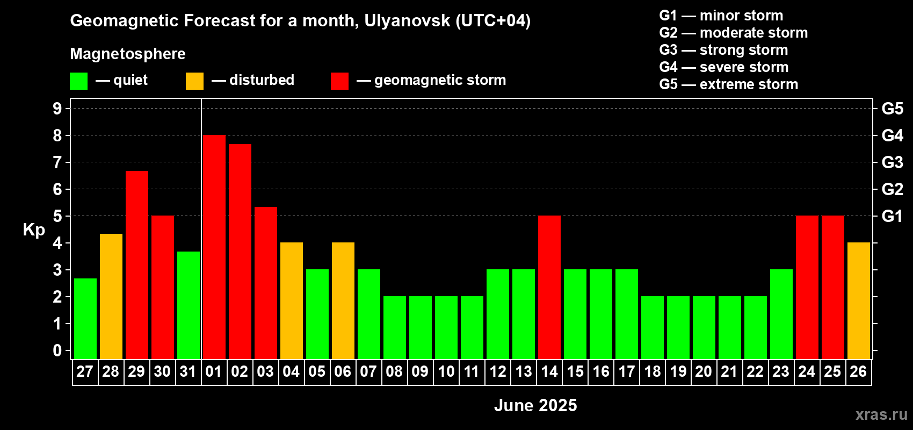Click the orange disturbed legend swatch
913x430 pixels.
click(195, 81)
